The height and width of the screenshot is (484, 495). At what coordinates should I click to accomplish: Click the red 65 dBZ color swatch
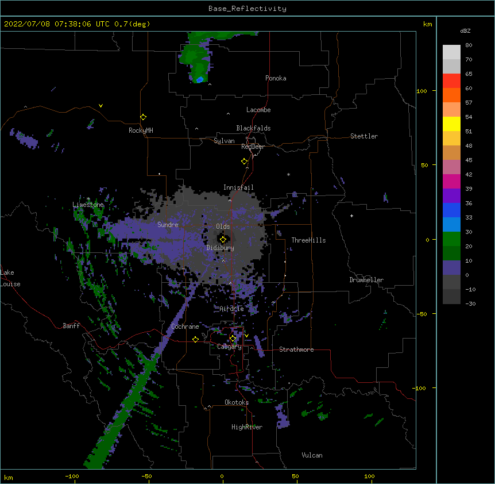451,80
